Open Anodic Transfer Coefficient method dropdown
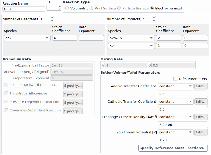The height and width of the screenshot is (155, 211). point(176,86)
